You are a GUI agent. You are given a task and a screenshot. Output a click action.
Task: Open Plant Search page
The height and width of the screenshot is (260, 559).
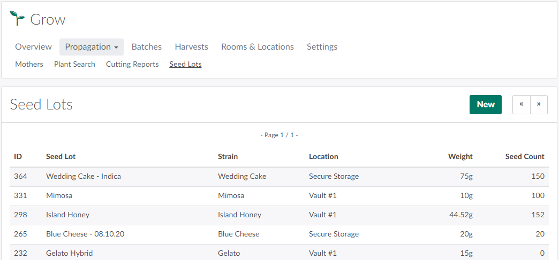(74, 64)
